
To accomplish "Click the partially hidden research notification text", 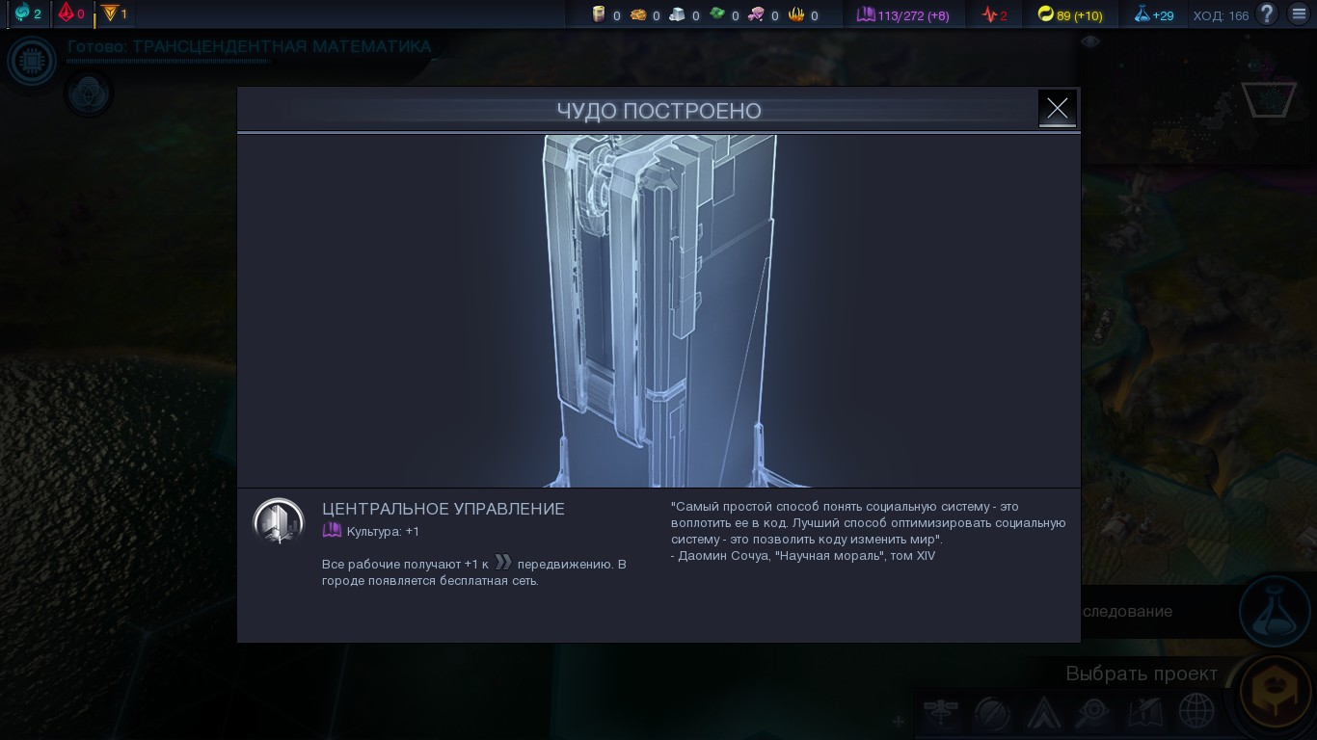I will click(1126, 611).
